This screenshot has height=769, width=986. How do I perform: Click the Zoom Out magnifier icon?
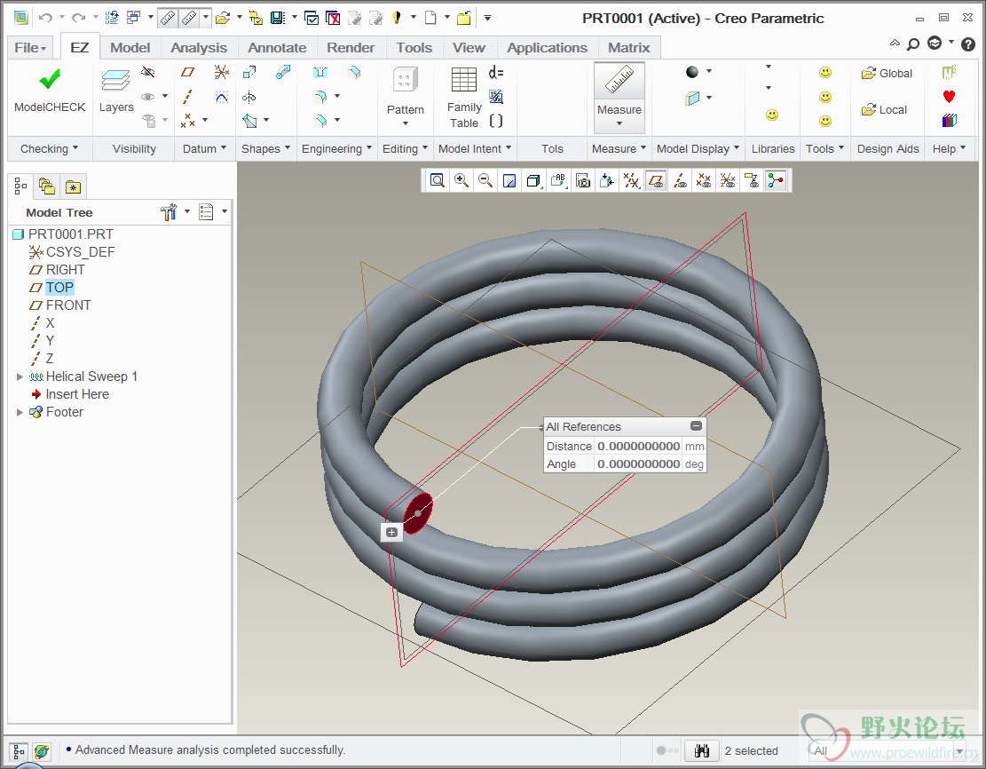pos(485,180)
